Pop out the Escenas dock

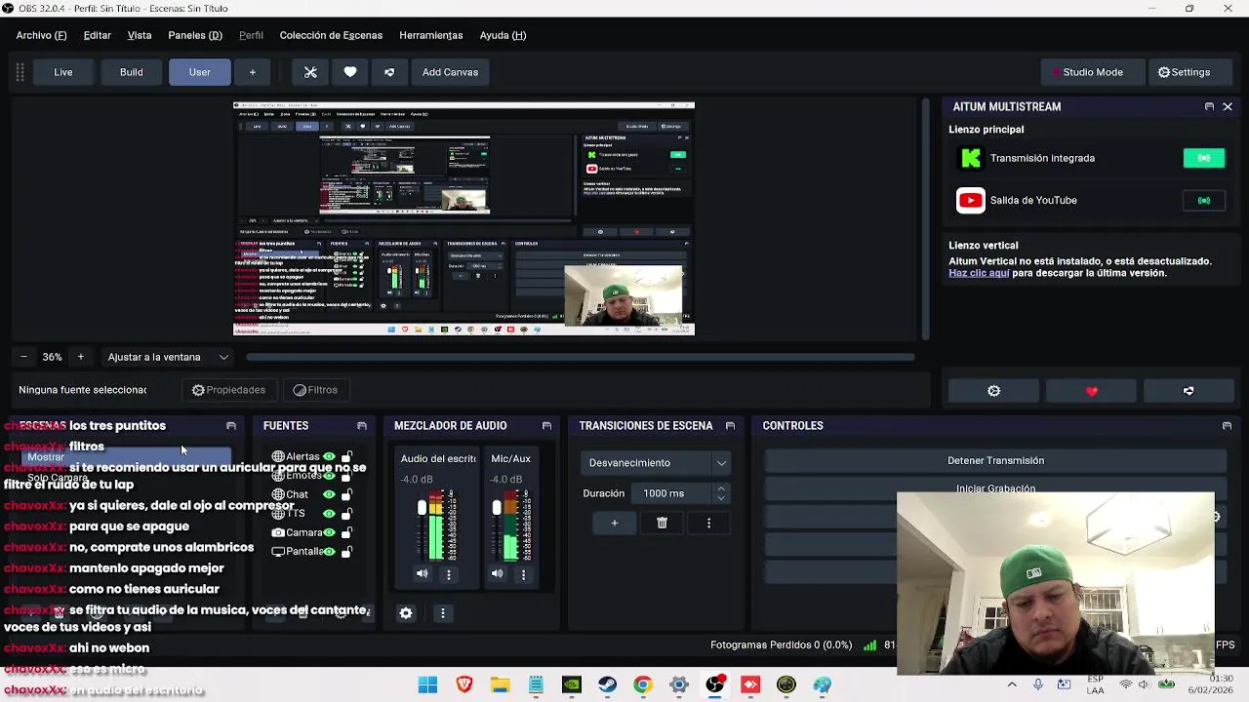pyautogui.click(x=231, y=426)
